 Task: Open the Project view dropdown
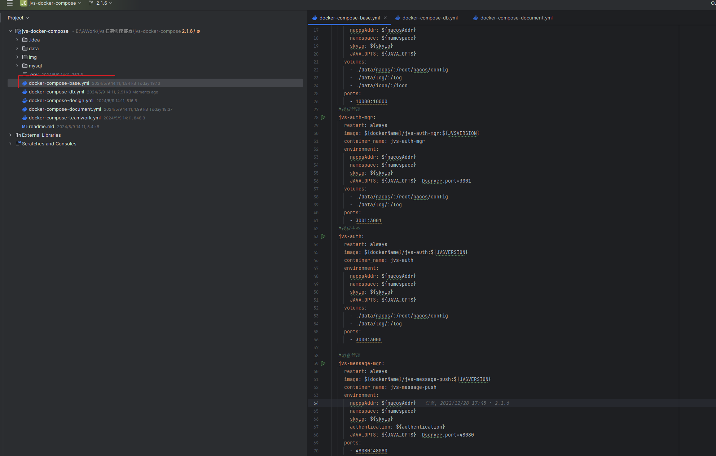tap(18, 18)
